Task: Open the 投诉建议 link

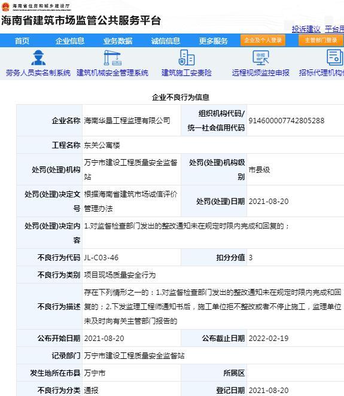Action: pyautogui.click(x=306, y=29)
